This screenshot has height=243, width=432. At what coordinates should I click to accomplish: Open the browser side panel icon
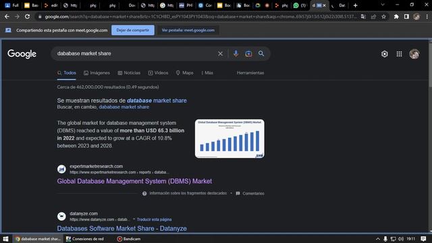[x=406, y=17]
